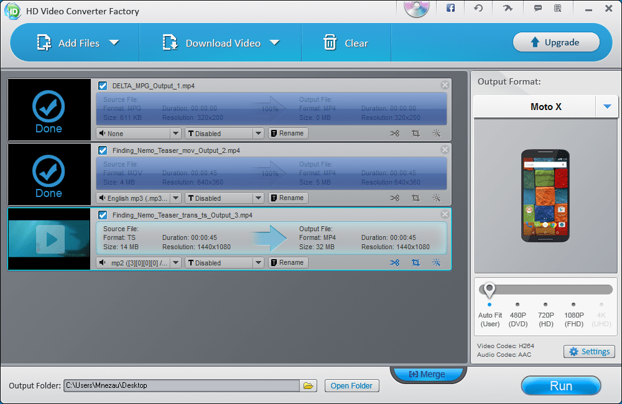622x404 pixels.
Task: Click the Add Files icon
Action: [x=45, y=42]
